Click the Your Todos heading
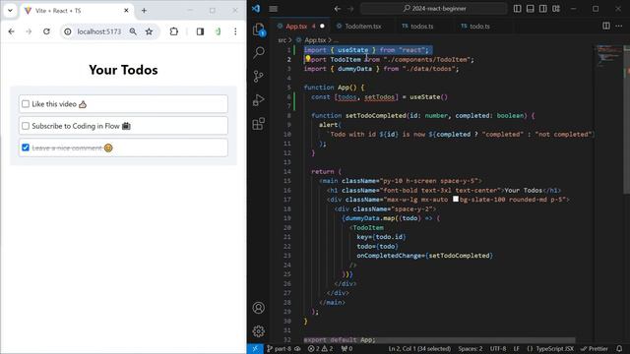Image resolution: width=630 pixels, height=354 pixels. 123,70
